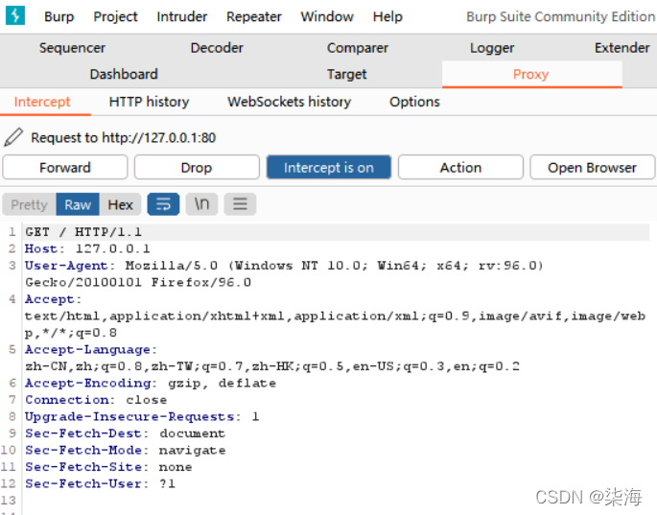Switch to the Decoder tab
Image resolution: width=657 pixels, height=515 pixels.
click(217, 48)
